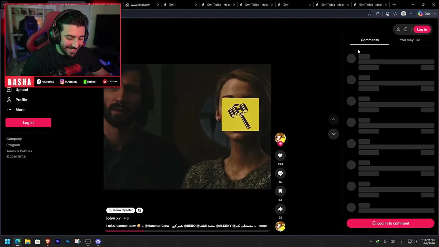Open Upload in the sidebar
Viewport: 439px width, 247px height.
pos(22,90)
